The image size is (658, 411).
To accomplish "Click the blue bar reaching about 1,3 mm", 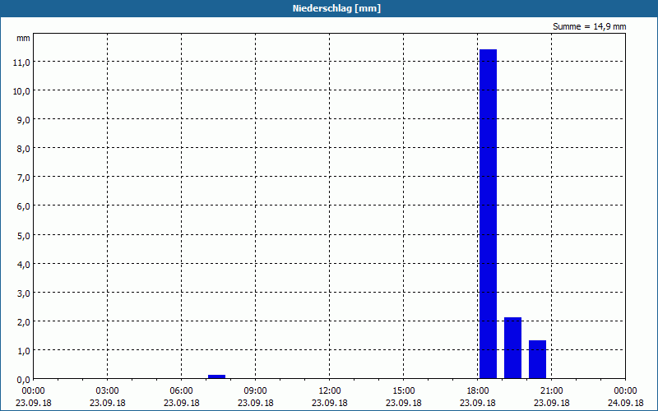I will tap(538, 359).
